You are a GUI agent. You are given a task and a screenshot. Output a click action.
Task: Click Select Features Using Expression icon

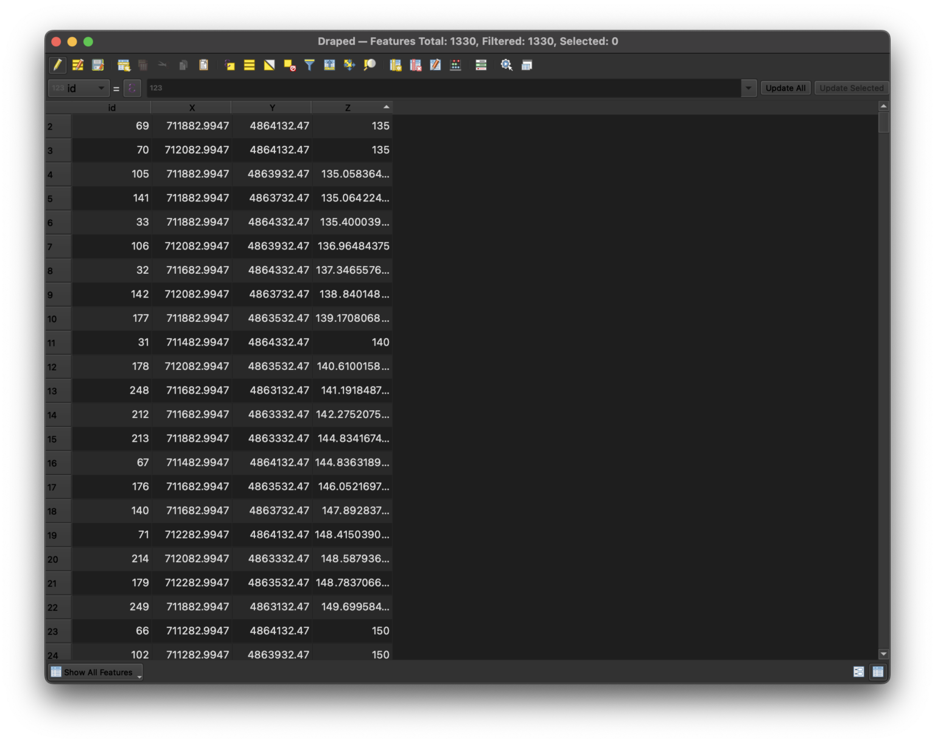(x=229, y=65)
